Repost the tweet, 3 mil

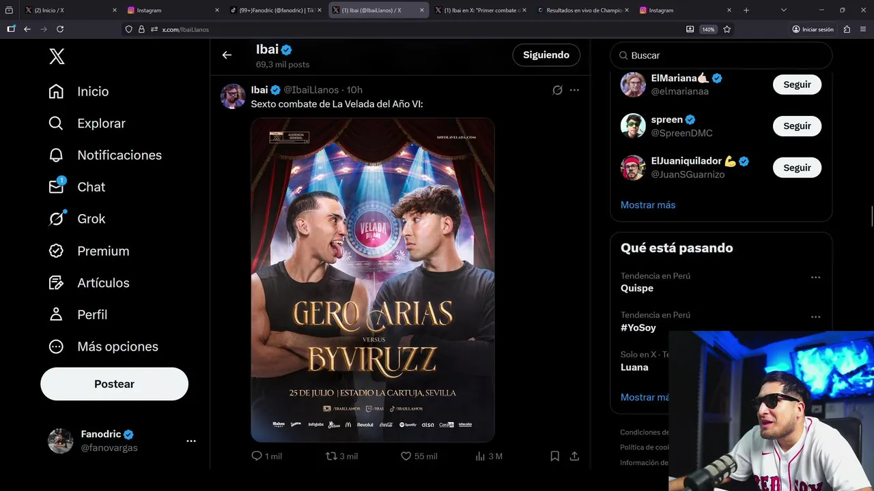tap(341, 456)
